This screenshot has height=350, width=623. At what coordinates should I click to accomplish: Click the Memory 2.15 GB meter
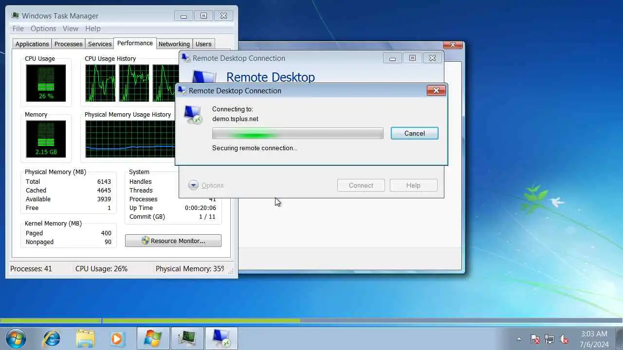[46, 139]
